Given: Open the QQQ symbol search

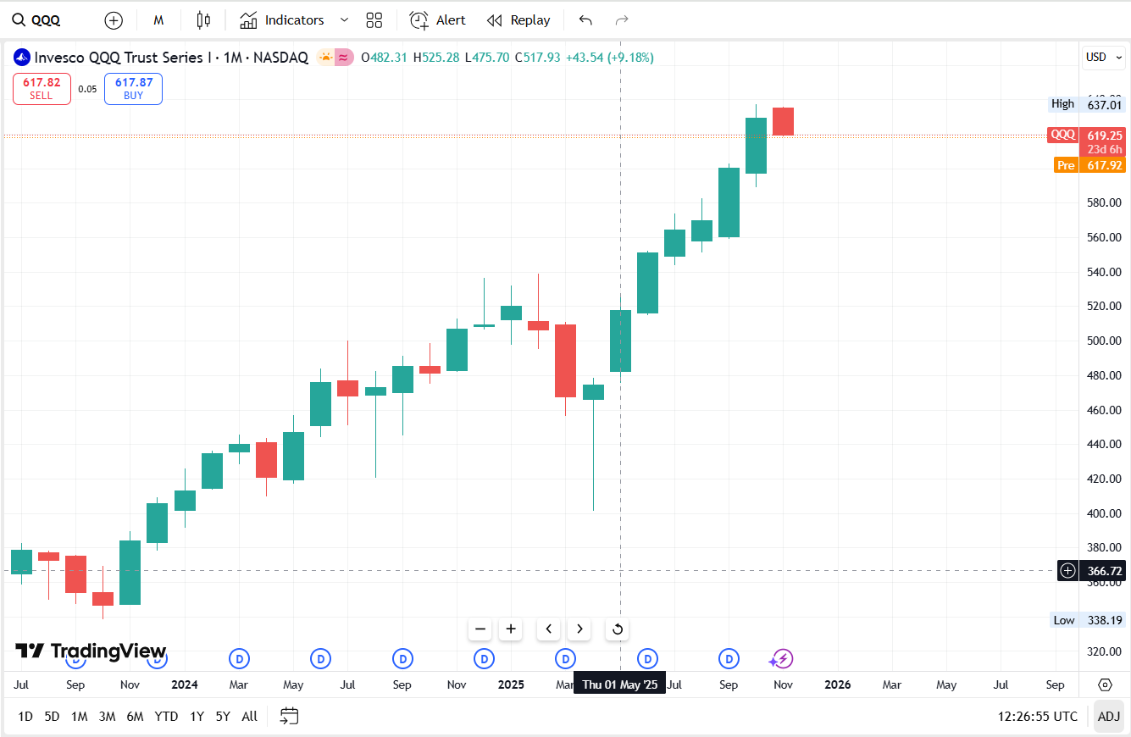Looking at the screenshot, I should [x=36, y=20].
